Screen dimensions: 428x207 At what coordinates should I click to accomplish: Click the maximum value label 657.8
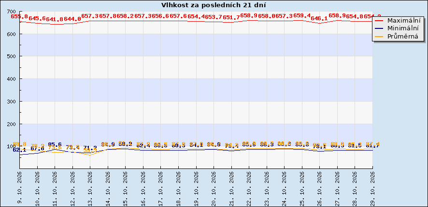(x=108, y=16)
